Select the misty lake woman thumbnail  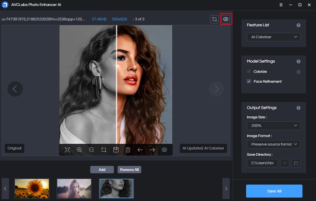click(x=74, y=188)
